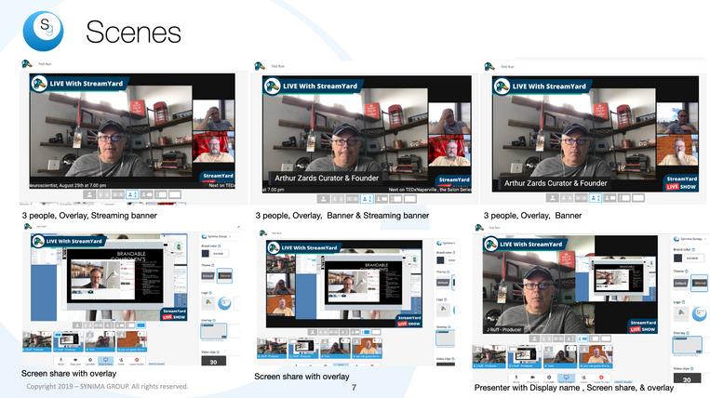Select Solo layout in Banner-only scene
This screenshot has height=398, width=710.
point(553,198)
